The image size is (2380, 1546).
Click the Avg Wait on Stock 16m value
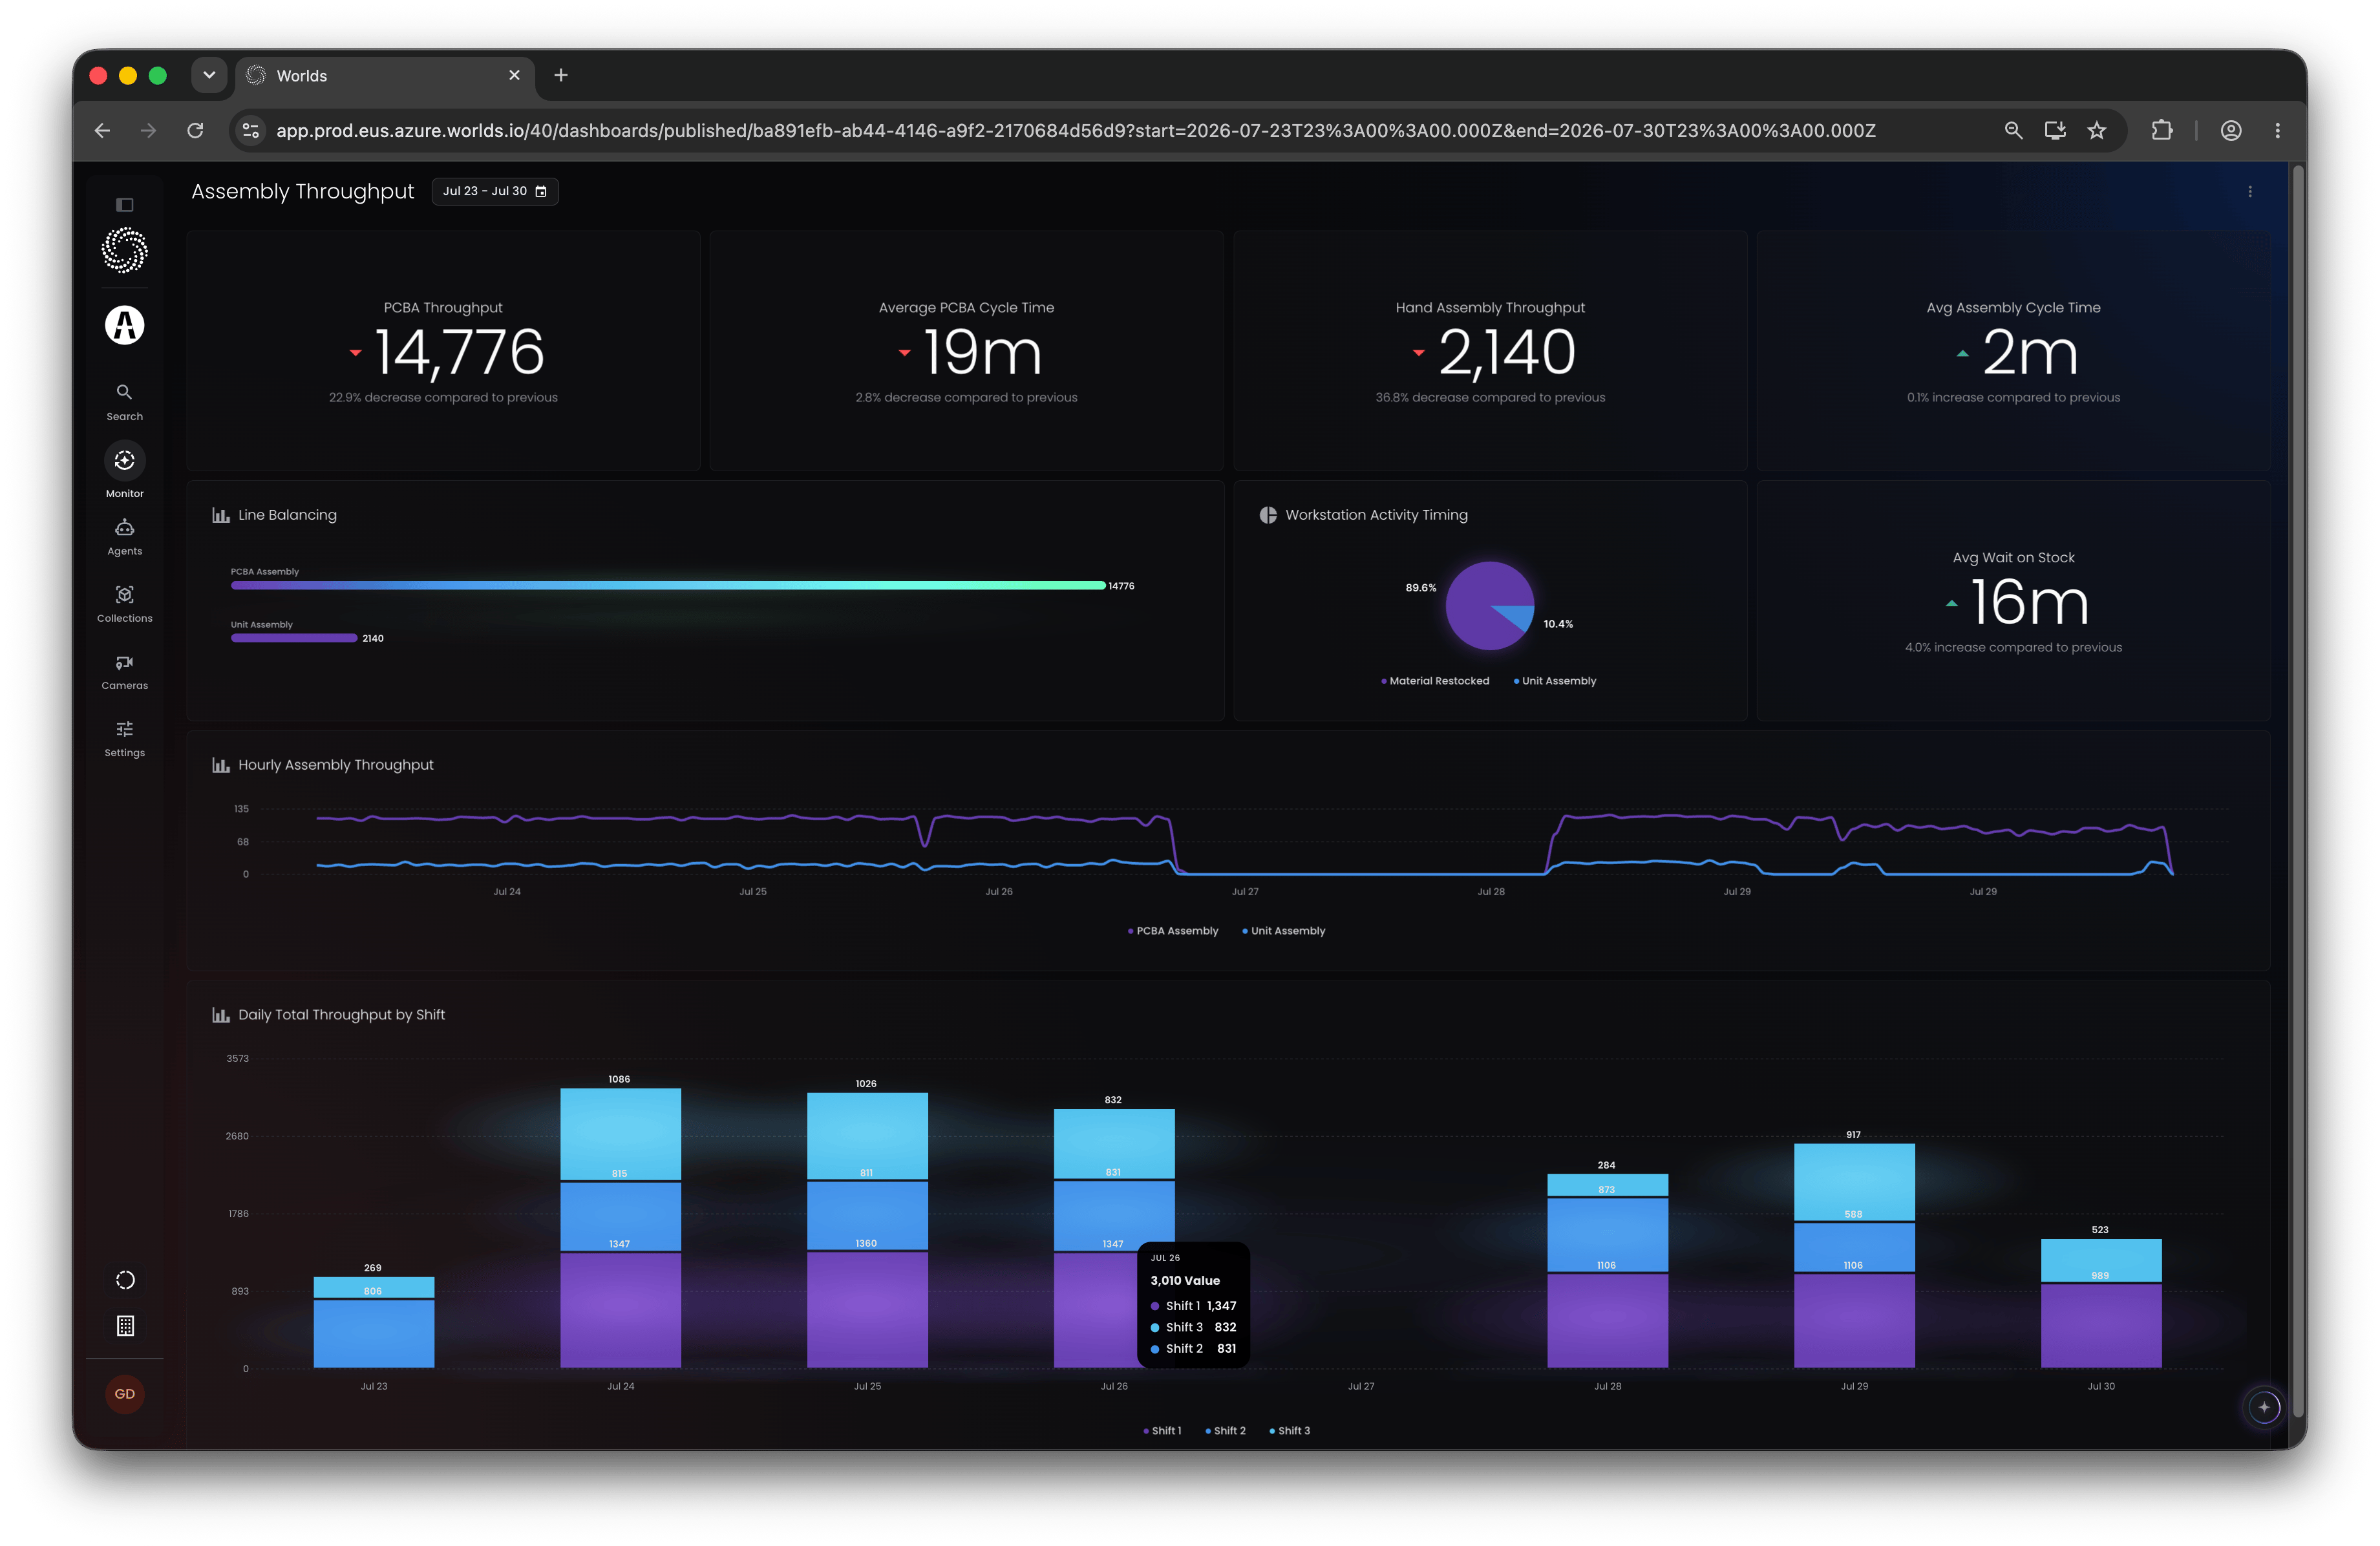[x=2029, y=602]
